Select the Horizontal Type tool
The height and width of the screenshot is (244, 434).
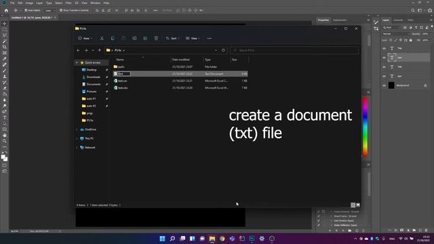(x=5, y=117)
